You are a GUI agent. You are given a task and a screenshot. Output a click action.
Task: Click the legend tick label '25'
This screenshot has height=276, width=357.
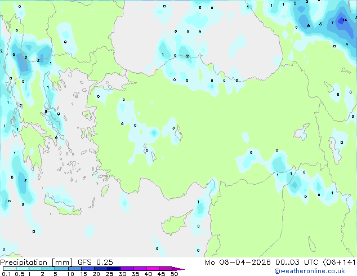click(x=109, y=274)
